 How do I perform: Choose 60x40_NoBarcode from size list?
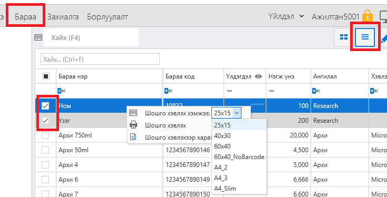pos(239,157)
